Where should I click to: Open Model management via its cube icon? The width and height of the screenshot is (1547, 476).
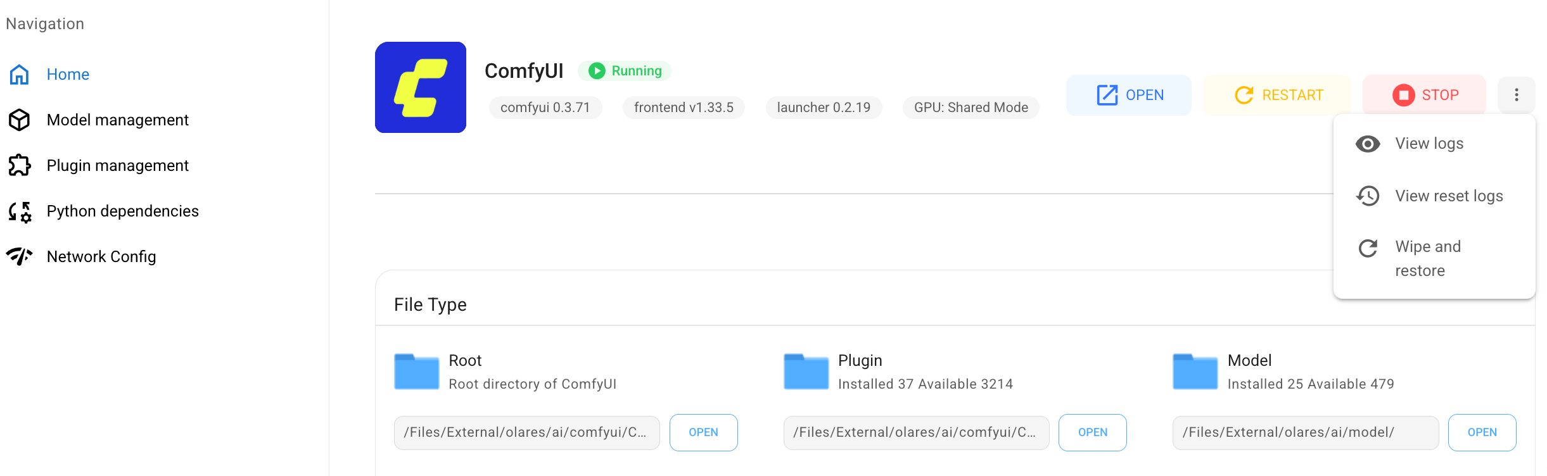[19, 120]
